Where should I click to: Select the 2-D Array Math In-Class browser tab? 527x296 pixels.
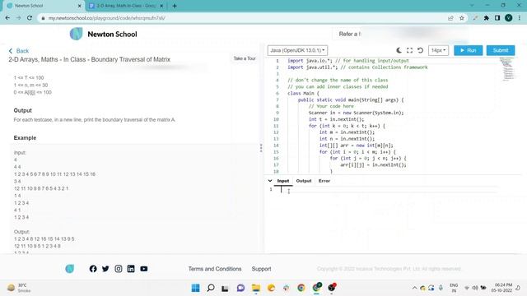click(127, 6)
